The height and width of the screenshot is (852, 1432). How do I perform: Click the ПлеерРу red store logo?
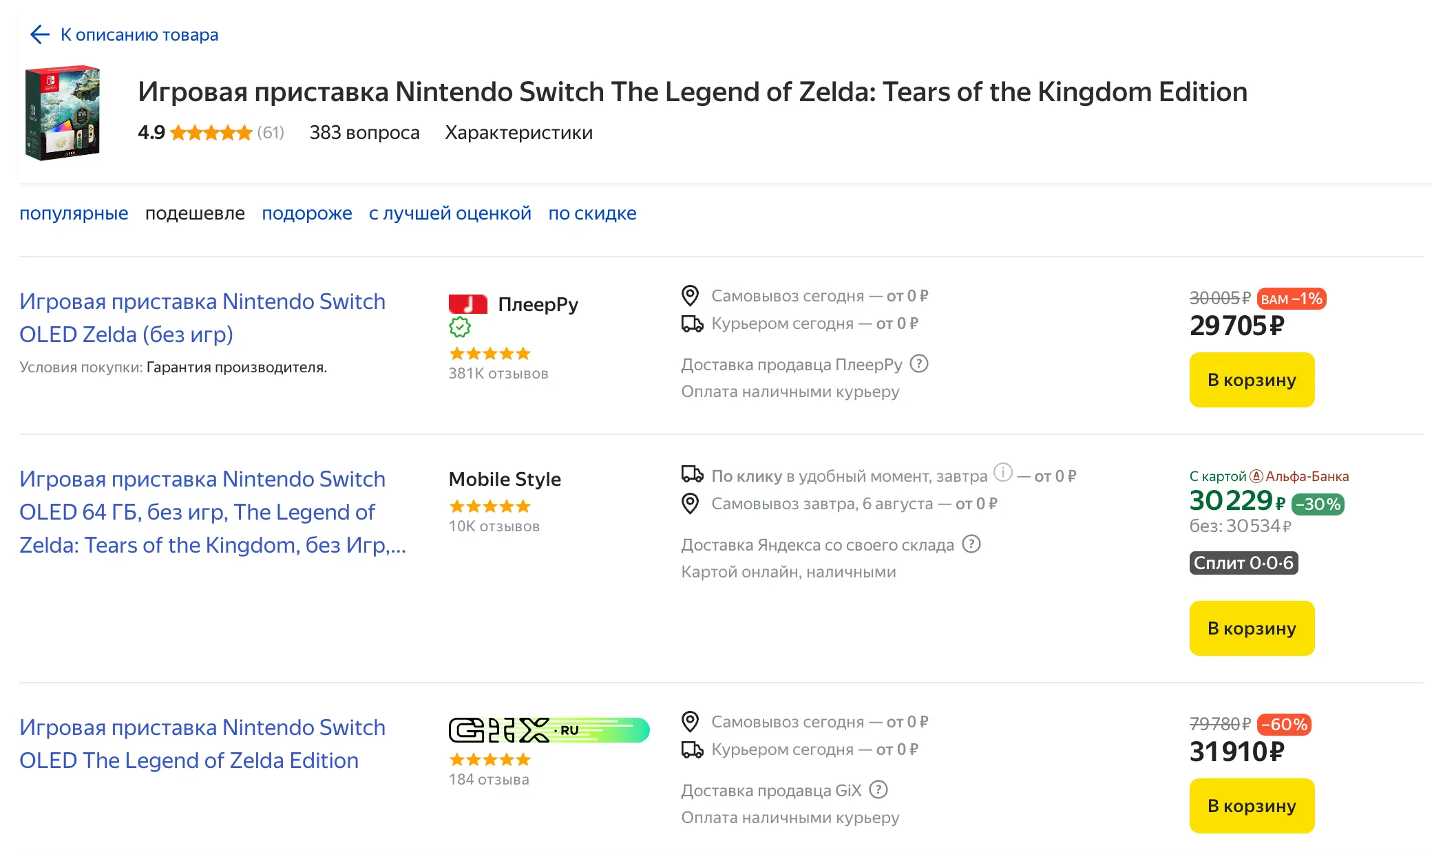pos(468,303)
